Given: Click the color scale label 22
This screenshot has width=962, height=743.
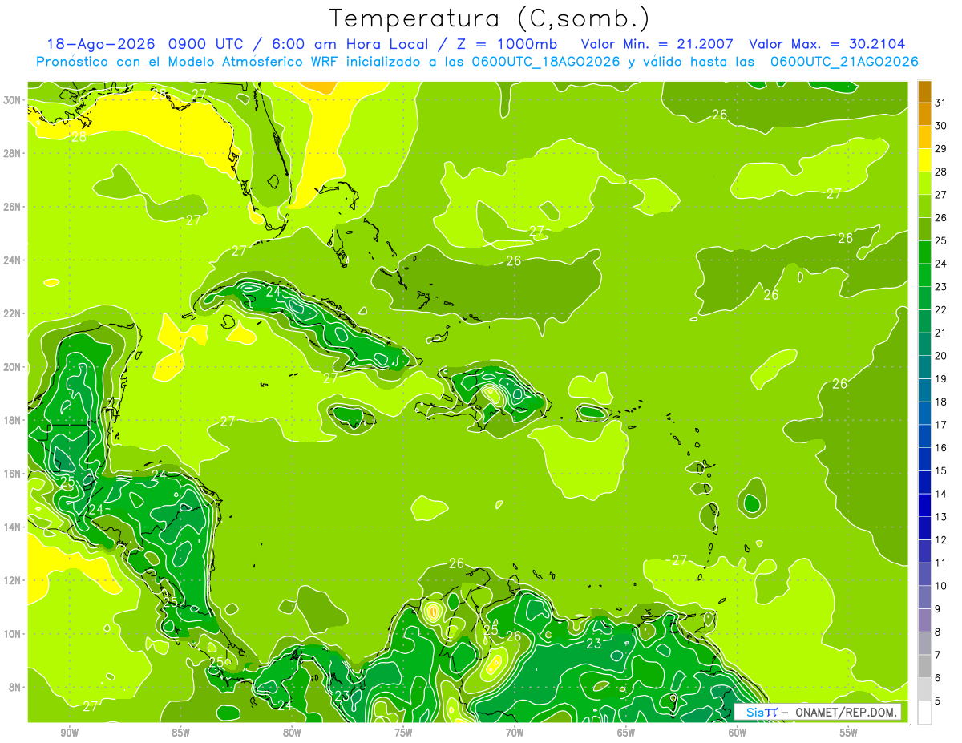Looking at the screenshot, I should 940,310.
